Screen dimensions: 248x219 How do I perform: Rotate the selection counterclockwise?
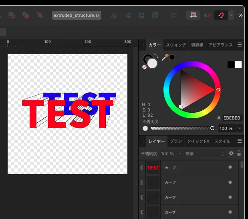coord(141,15)
